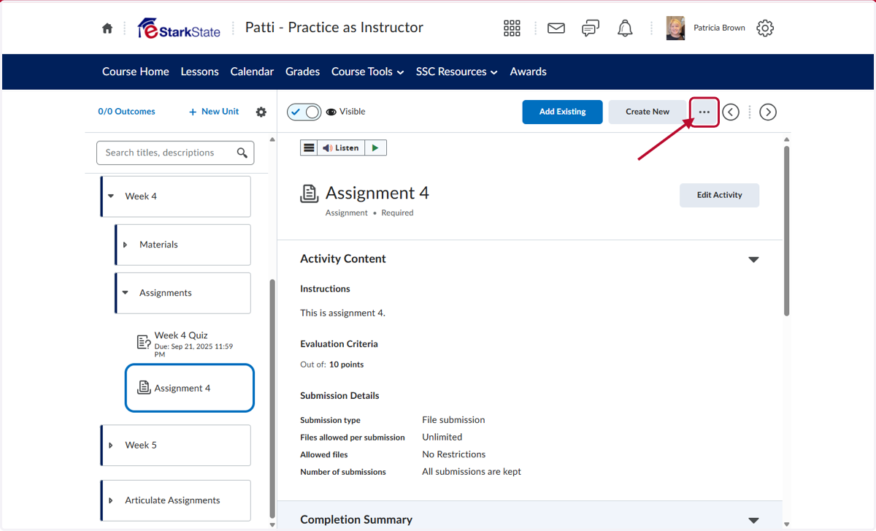Open the SSC Resources dropdown

click(457, 72)
